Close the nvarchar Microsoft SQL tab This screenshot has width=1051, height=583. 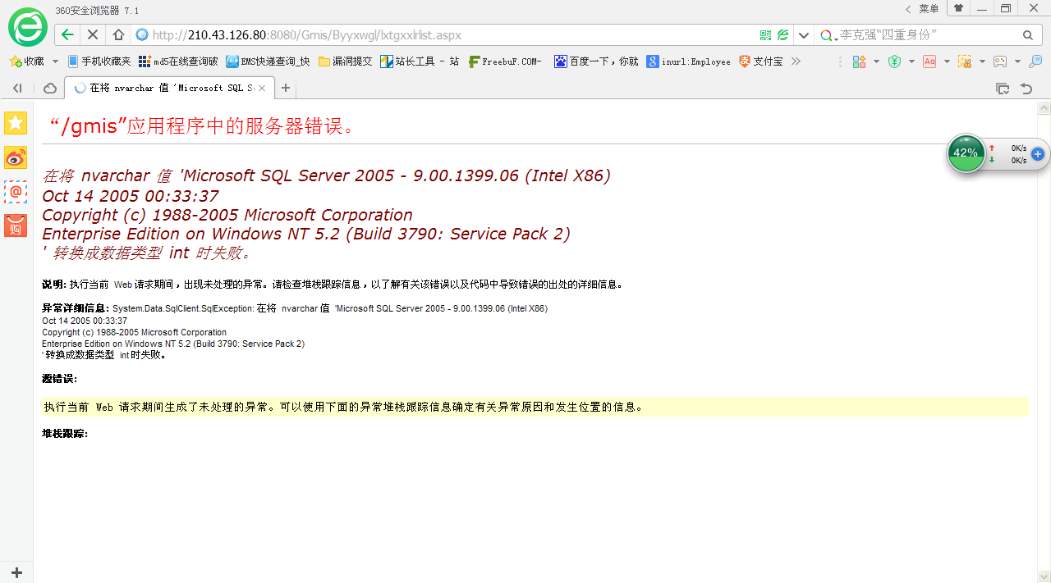[261, 88]
